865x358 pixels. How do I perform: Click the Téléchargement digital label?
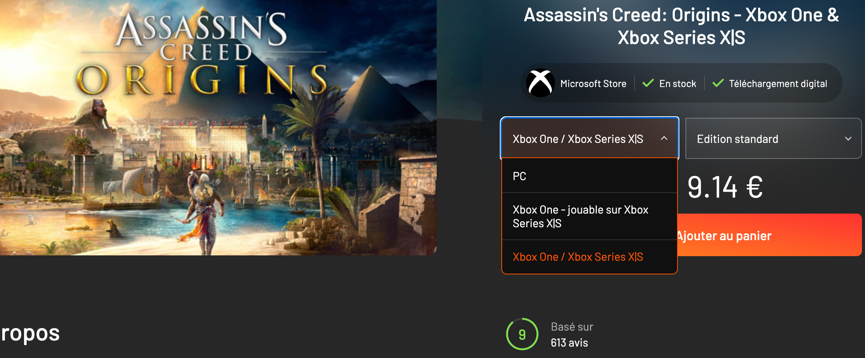point(778,84)
